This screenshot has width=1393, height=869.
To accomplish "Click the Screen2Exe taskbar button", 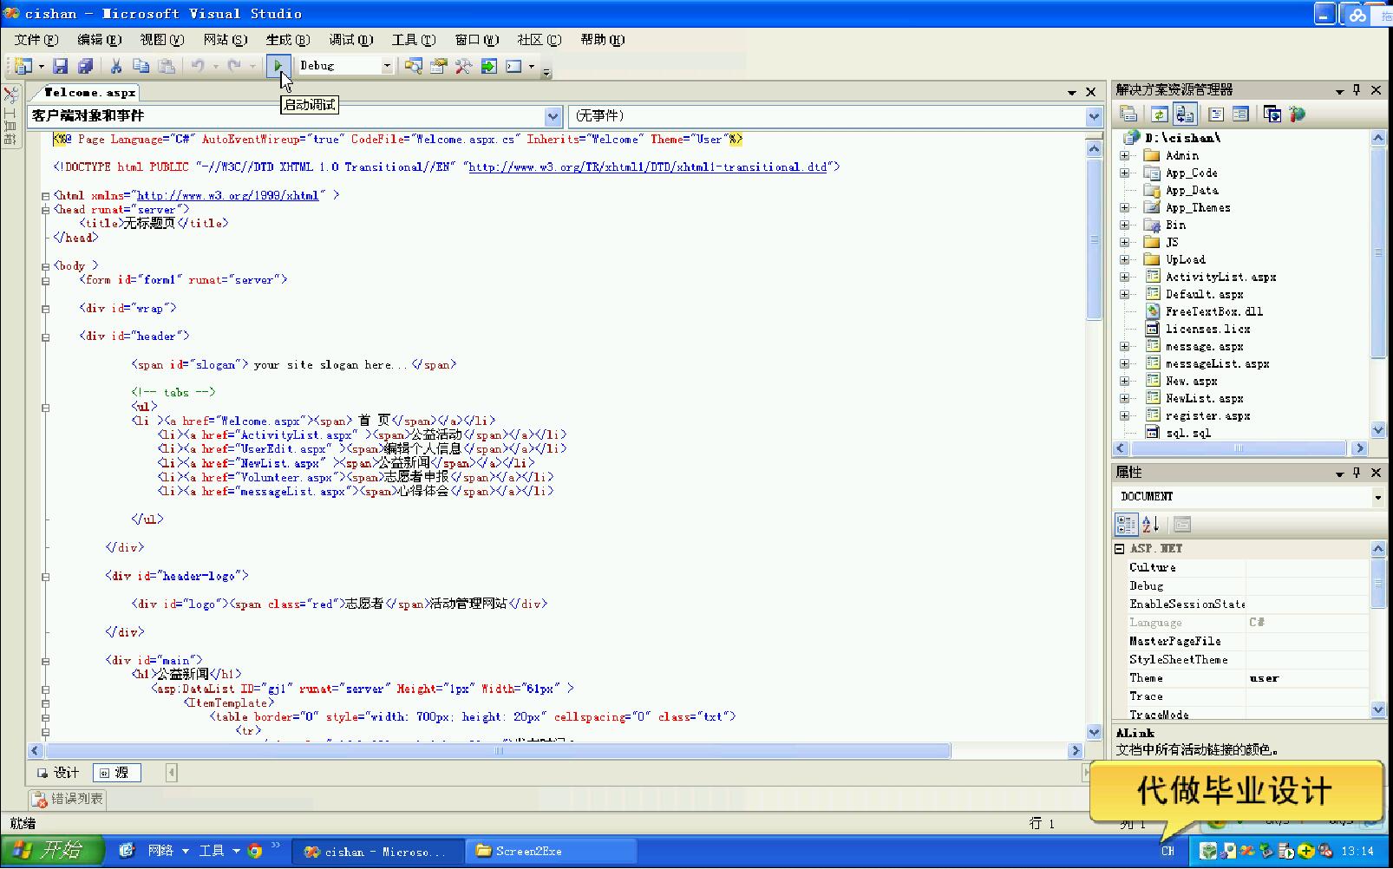I will [550, 852].
